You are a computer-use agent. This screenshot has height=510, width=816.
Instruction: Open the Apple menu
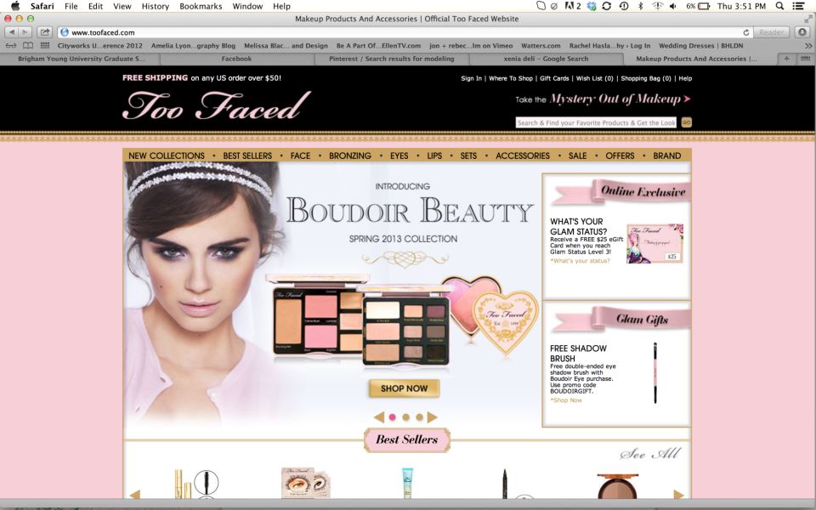click(15, 6)
